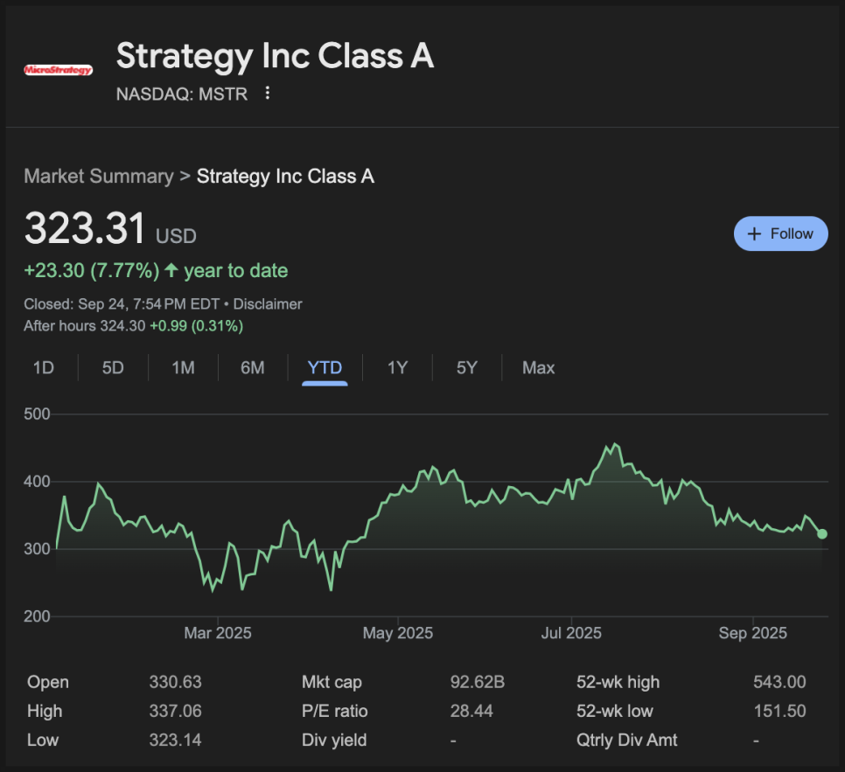845x772 pixels.
Task: Click the Low value 323.14
Action: [x=175, y=741]
